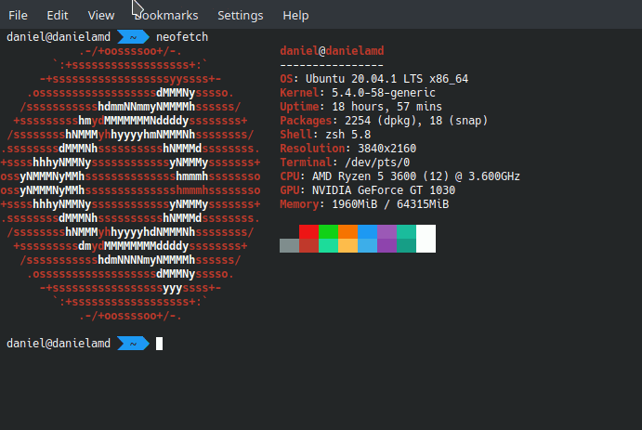642x430 pixels.
Task: Click the 'neofetch' command text
Action: point(182,37)
